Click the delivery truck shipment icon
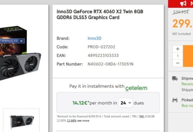Image resolution: width=193 pixels, height=132 pixels. pyautogui.click(x=175, y=78)
